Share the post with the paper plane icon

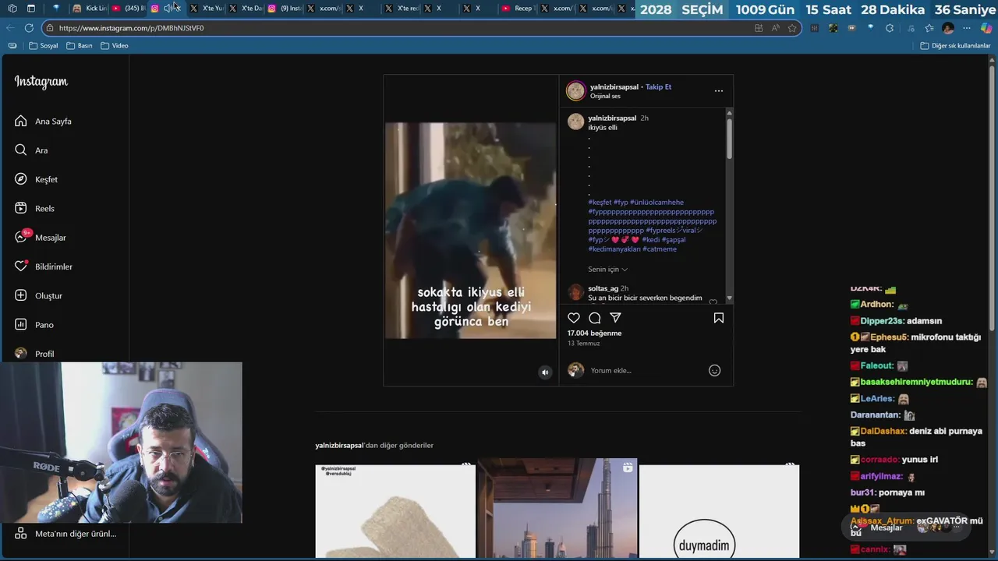[x=615, y=318]
